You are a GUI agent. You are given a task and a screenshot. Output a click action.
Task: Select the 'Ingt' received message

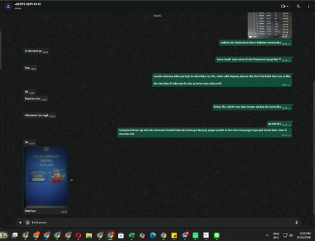pos(30,68)
